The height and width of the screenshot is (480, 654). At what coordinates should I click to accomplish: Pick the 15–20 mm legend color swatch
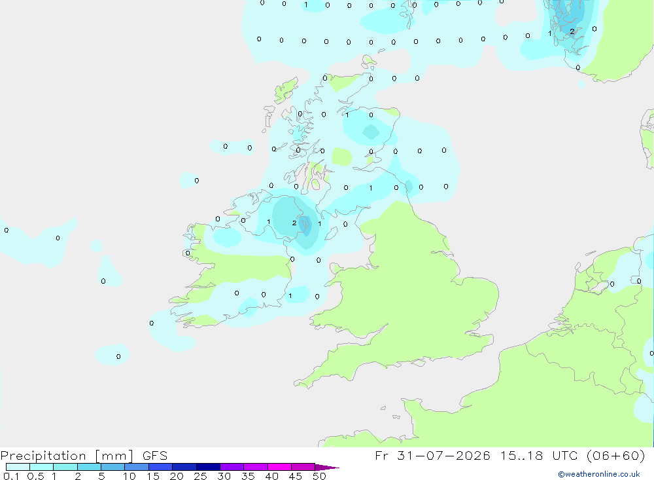coord(161,467)
